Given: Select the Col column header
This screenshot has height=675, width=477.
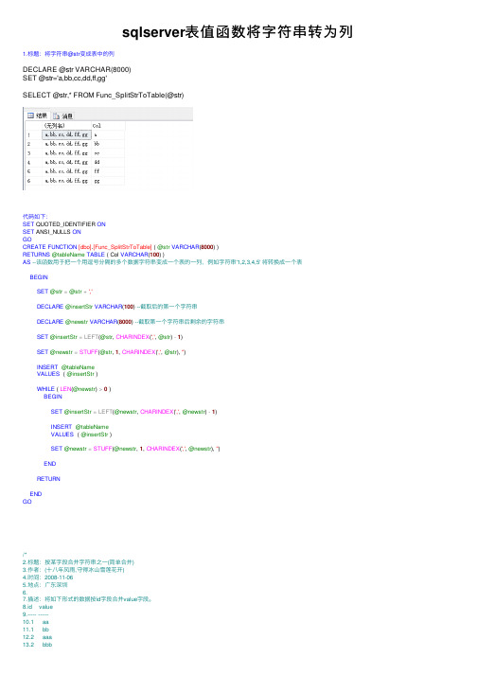Looking at the screenshot, I should click(x=108, y=126).
